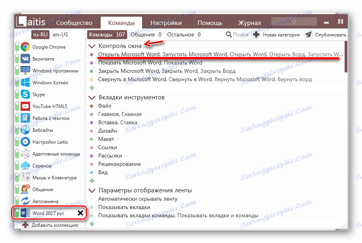Select the Адаптивные команды atom icon
The image size is (362, 243).
coord(25,154)
